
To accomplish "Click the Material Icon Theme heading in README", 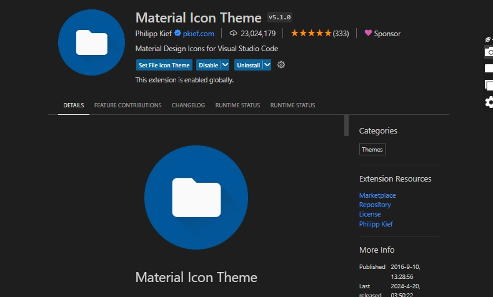I will [196, 278].
